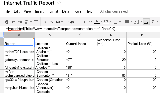Expand the functions dropdown arrow

coord(157,22)
